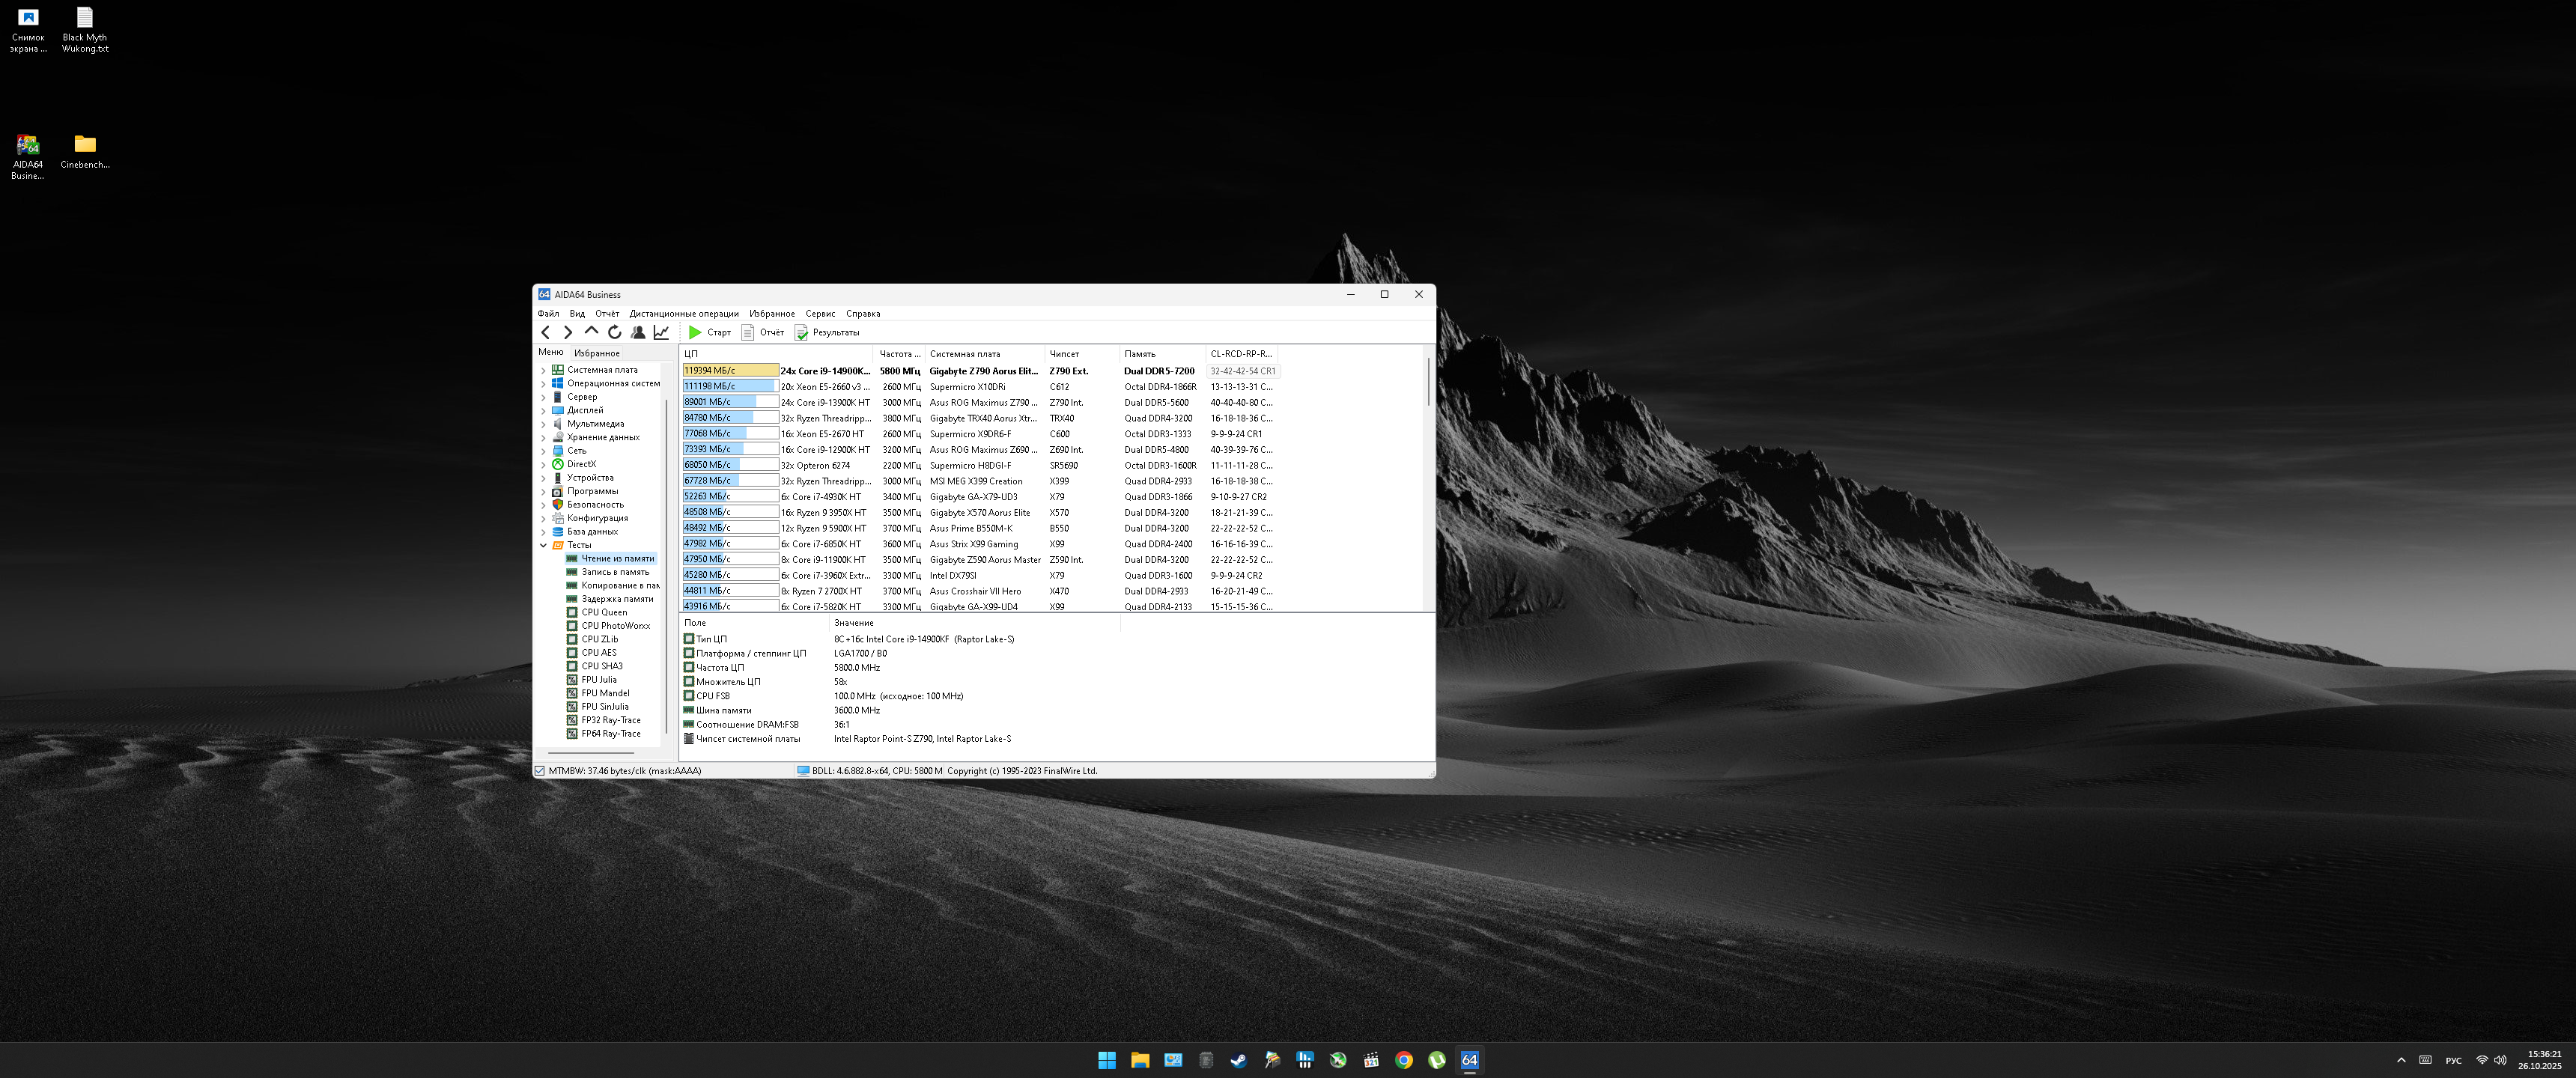Image resolution: width=2576 pixels, height=1078 pixels.
Task: Go back with the left arrow
Action: 545,332
